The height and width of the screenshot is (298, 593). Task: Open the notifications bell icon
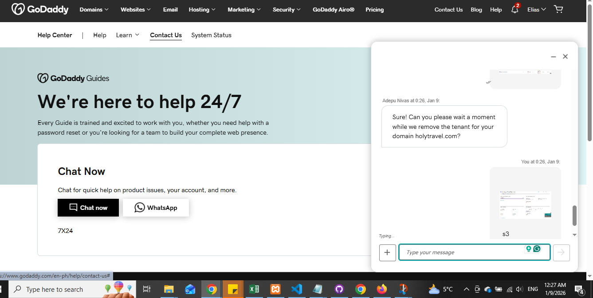point(514,10)
